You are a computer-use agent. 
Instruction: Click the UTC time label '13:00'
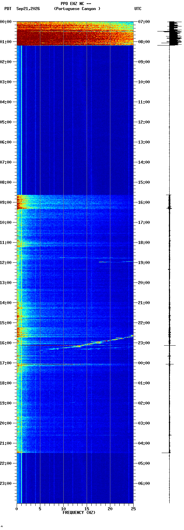tap(144, 142)
